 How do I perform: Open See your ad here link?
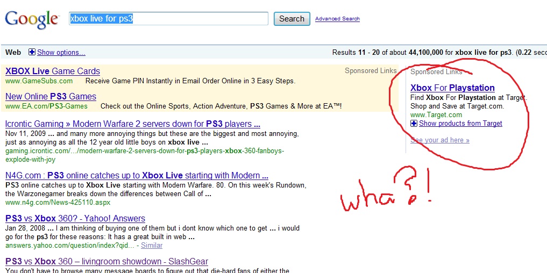click(x=440, y=140)
